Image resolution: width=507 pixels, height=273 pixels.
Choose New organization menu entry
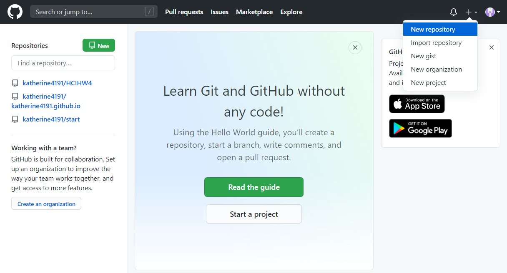click(x=440, y=69)
